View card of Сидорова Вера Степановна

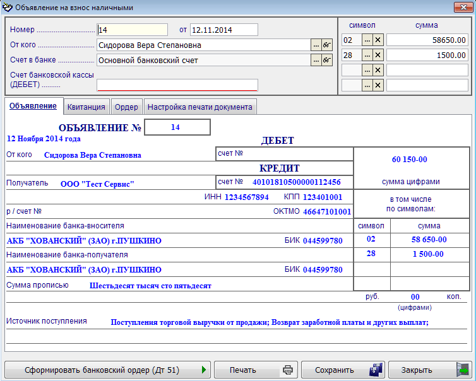[327, 45]
